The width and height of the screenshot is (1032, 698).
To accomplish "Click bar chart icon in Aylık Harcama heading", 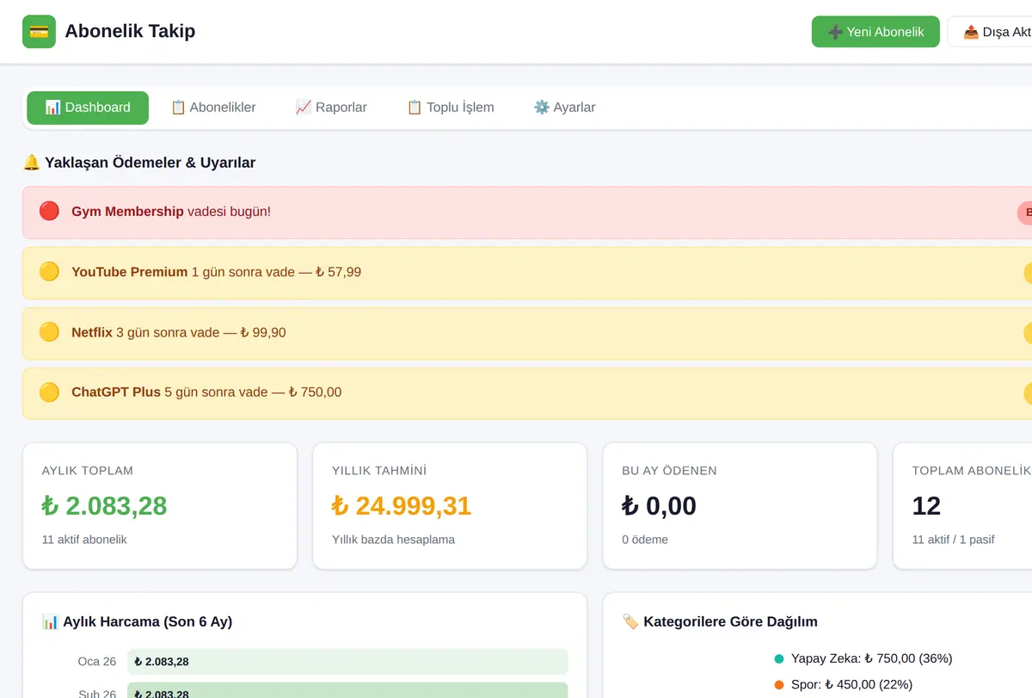I will pyautogui.click(x=50, y=621).
